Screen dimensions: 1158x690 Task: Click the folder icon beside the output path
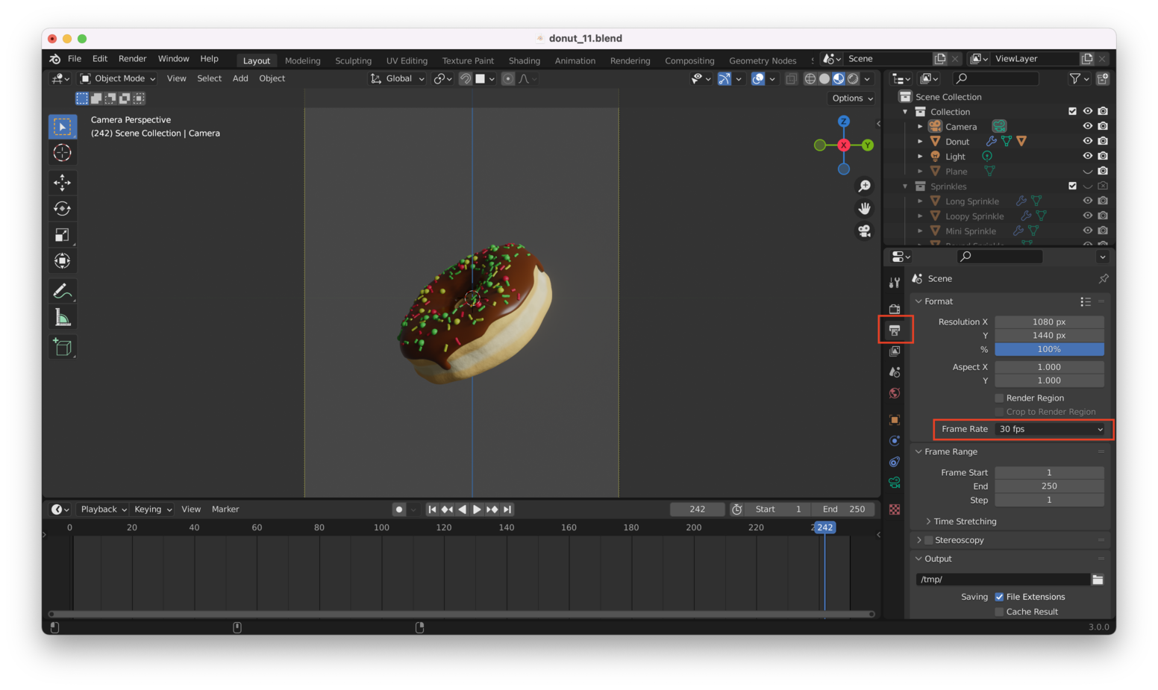1098,580
